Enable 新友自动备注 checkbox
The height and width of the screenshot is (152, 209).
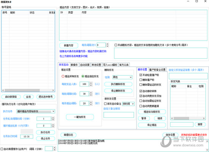(x=105, y=104)
